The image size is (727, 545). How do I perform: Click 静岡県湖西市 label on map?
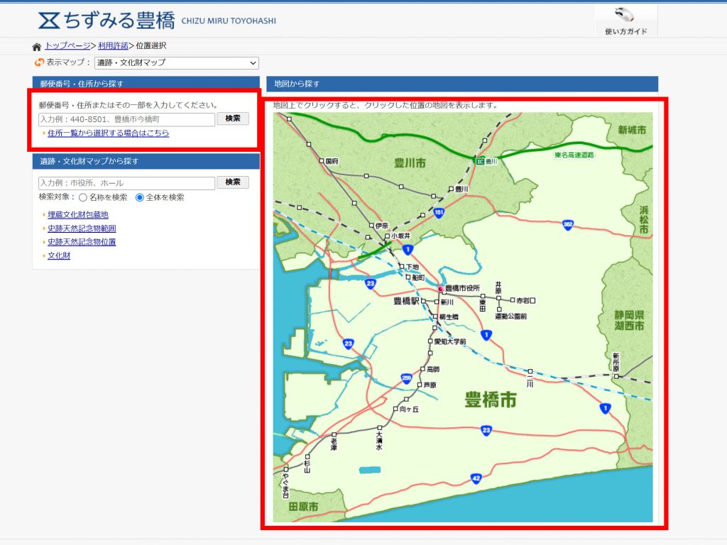(x=629, y=321)
